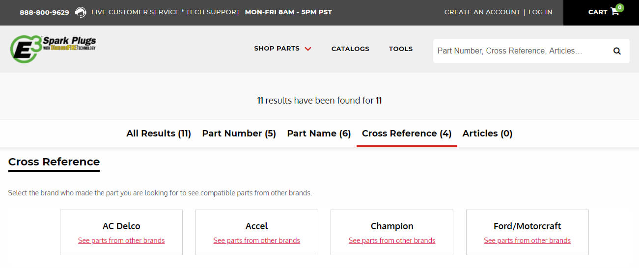Click the 888-800-9629 phone number
639x268 pixels.
pyautogui.click(x=44, y=12)
